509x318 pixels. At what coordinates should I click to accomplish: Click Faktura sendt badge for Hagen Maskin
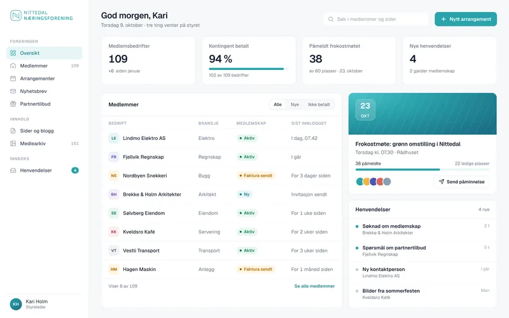click(256, 269)
